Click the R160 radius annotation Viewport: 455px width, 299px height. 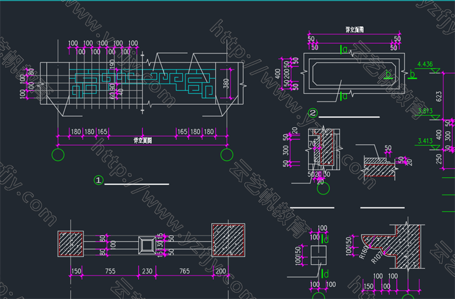coord(363,252)
